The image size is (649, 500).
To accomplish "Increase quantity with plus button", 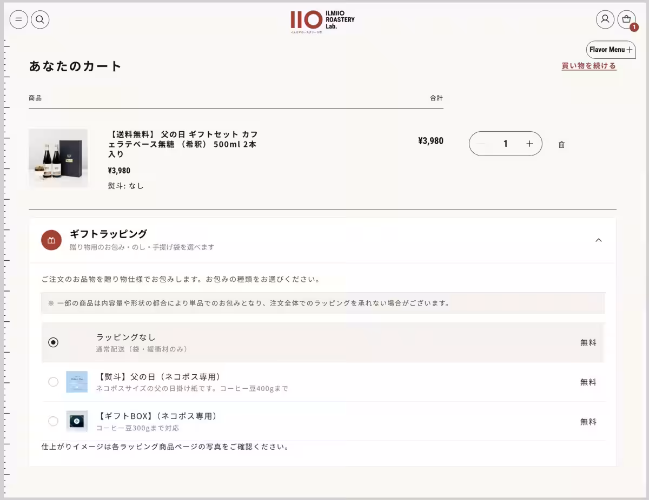I will point(529,144).
